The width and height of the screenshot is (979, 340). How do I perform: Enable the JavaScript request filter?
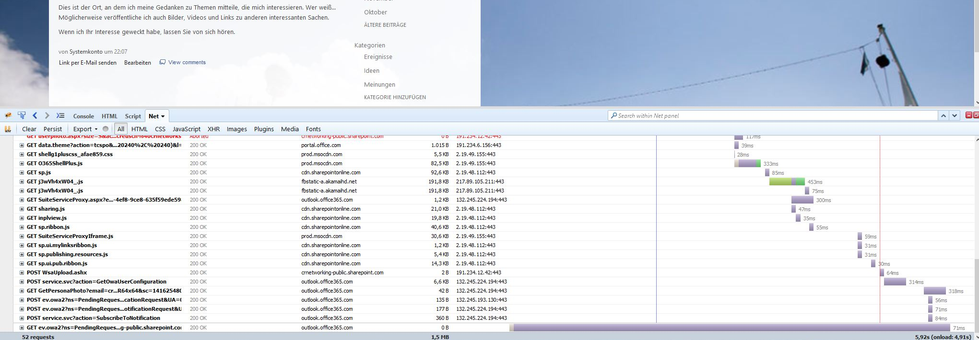pos(186,129)
